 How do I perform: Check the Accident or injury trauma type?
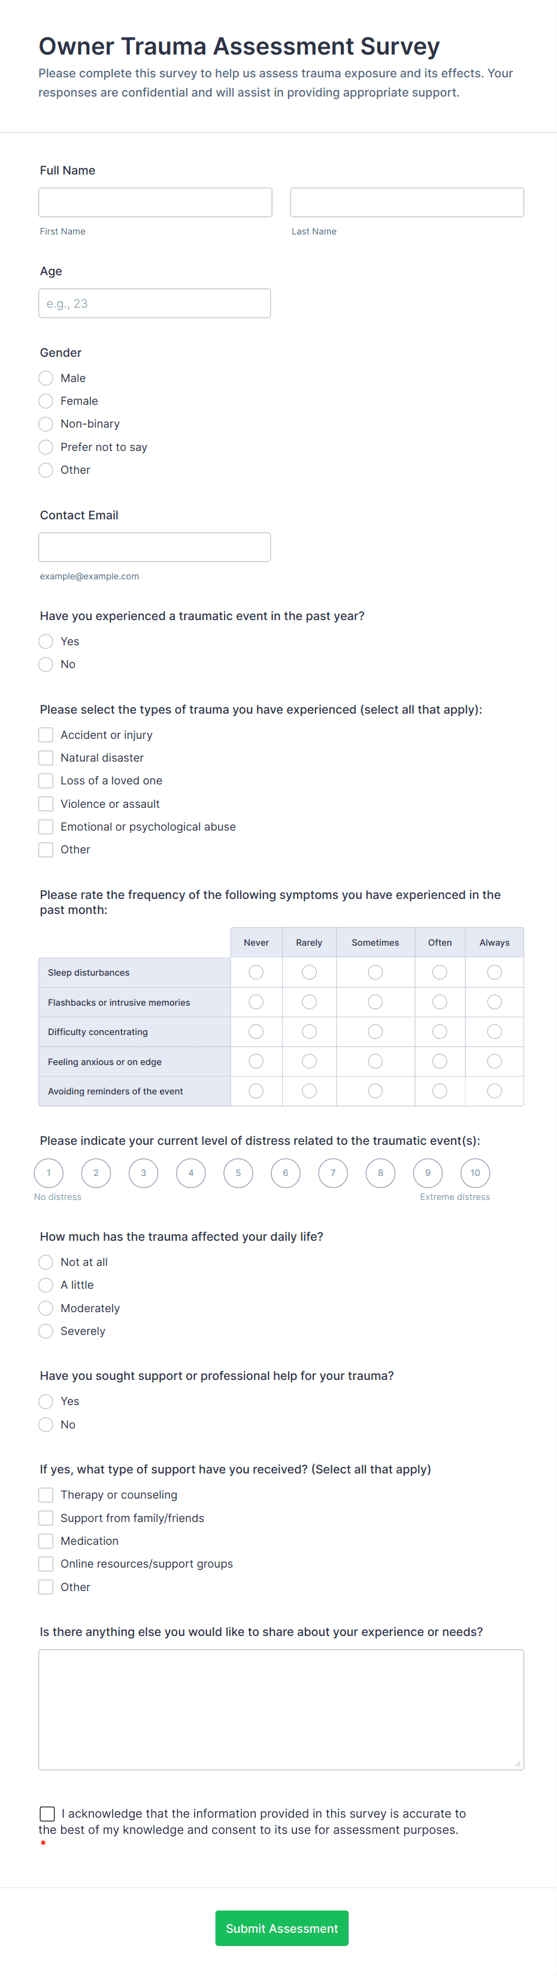click(45, 734)
